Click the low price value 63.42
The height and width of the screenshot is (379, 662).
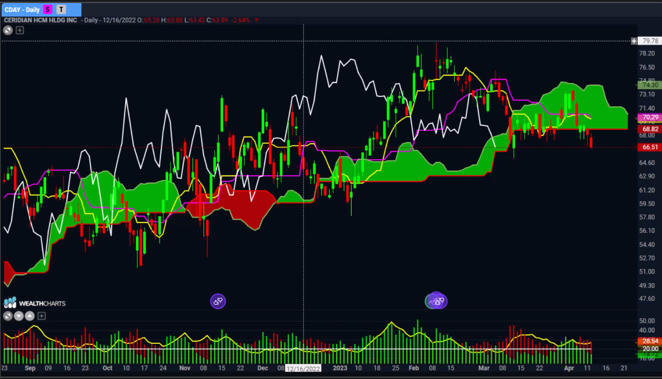(x=197, y=20)
